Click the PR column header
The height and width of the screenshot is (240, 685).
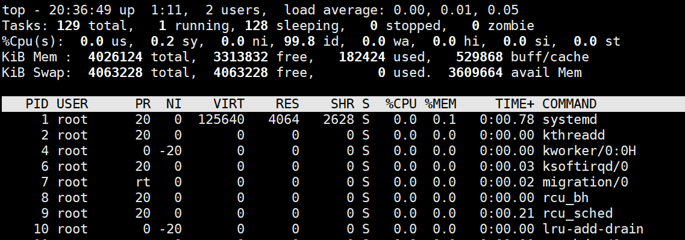[x=143, y=104]
